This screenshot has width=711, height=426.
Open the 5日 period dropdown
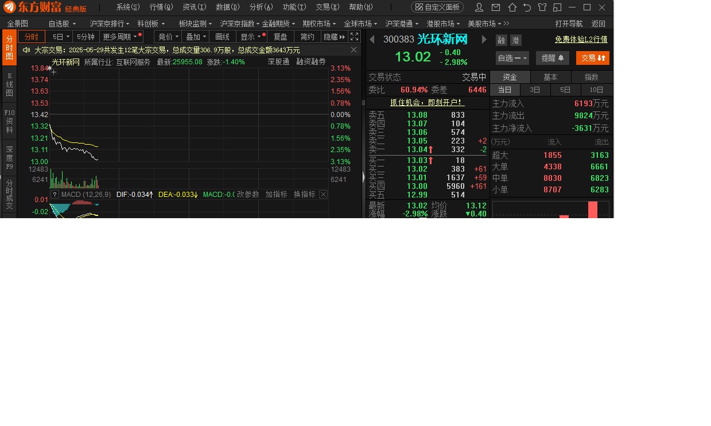click(58, 37)
